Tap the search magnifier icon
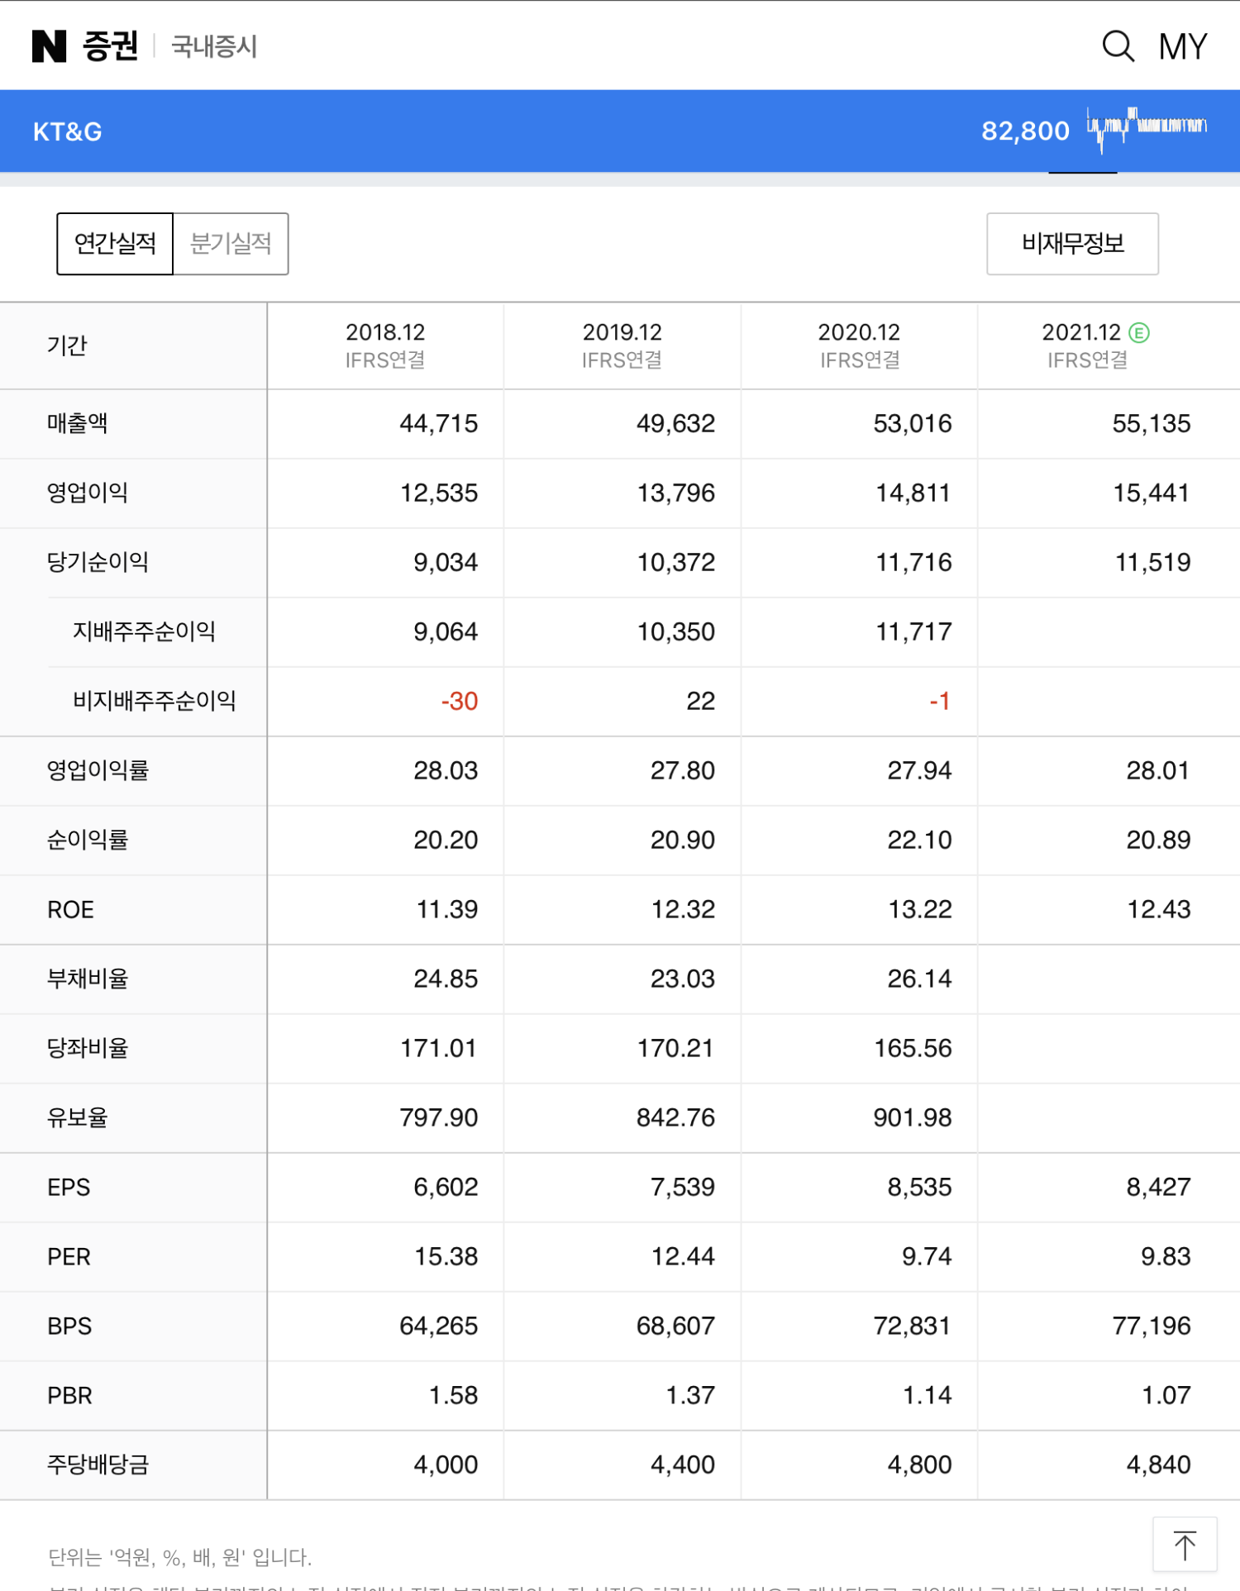 pyautogui.click(x=1118, y=46)
